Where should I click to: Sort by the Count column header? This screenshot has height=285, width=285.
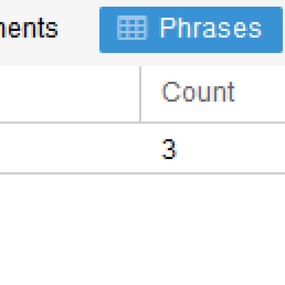(199, 92)
